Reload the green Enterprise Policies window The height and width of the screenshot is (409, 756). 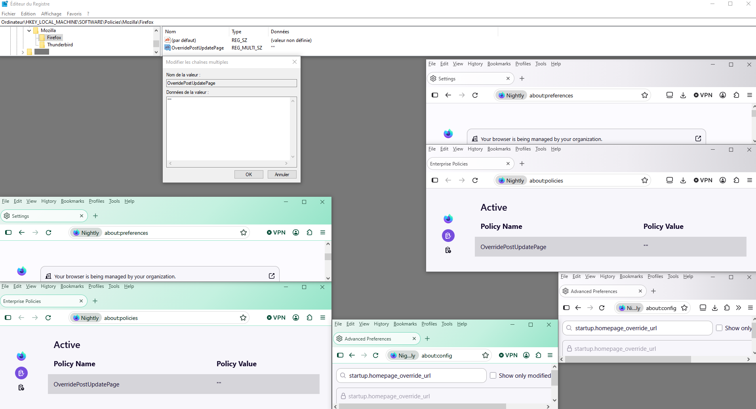point(48,318)
